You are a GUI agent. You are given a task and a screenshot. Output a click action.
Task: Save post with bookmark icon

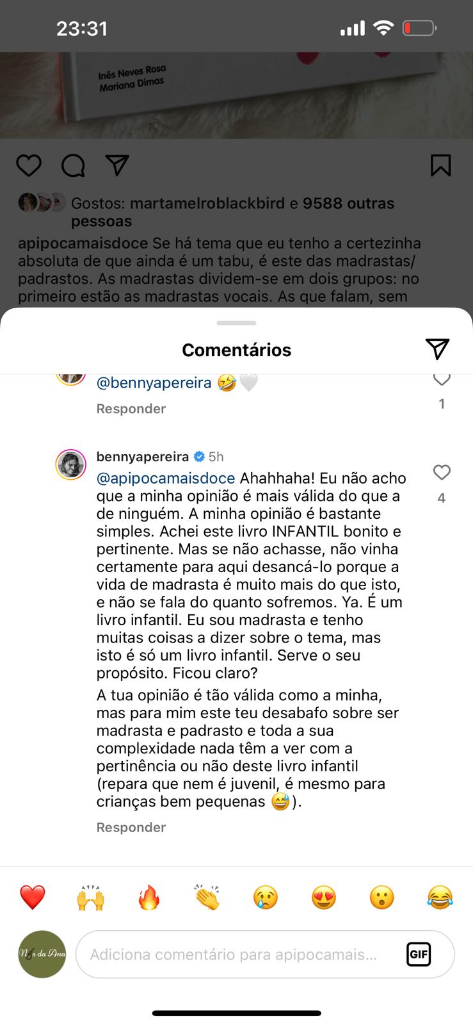[x=441, y=165]
